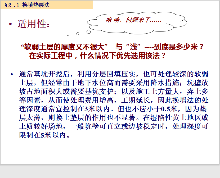Click the blue bullet before 通常基坑开挖后

coord(12,74)
